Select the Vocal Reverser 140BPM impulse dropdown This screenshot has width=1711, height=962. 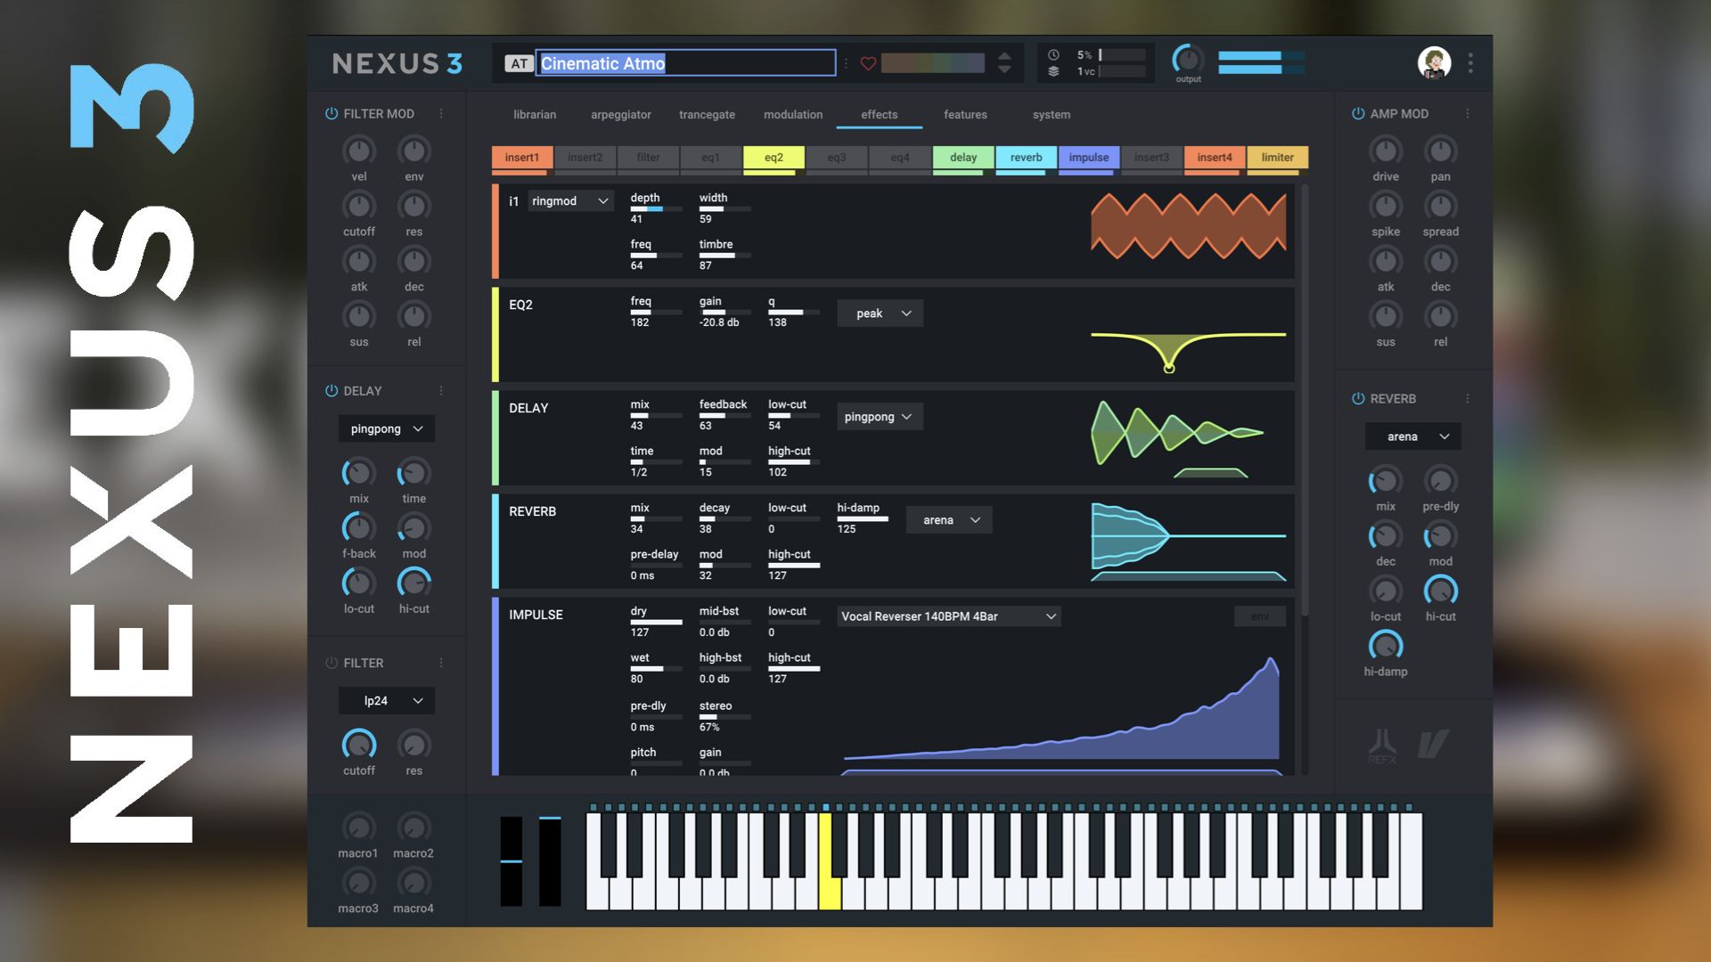pyautogui.click(x=946, y=616)
